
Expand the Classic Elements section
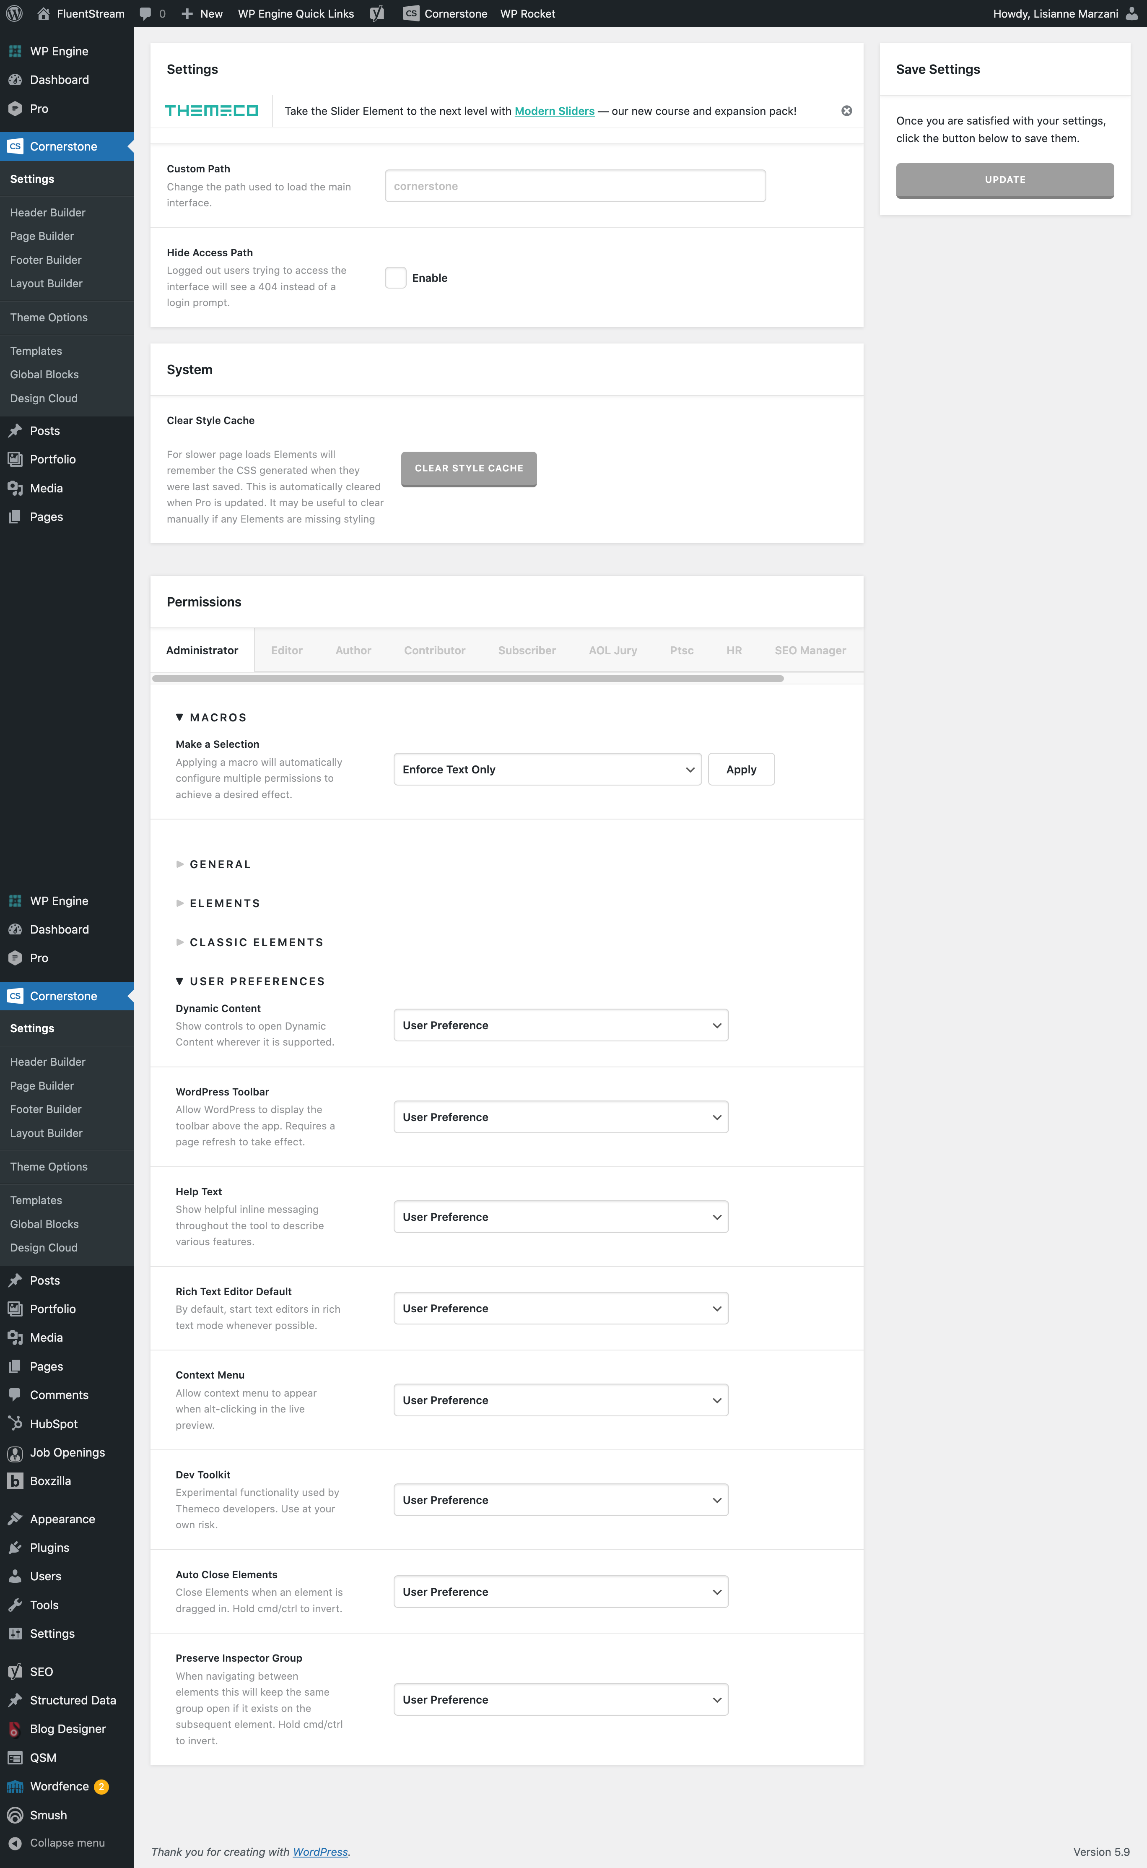pos(249,942)
